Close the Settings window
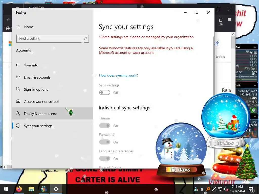Viewport: 259px width, 194px height. click(x=209, y=13)
